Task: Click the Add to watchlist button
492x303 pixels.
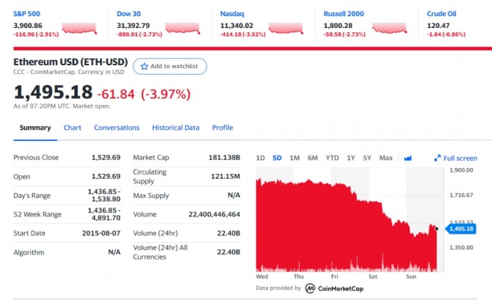Action: tap(170, 66)
